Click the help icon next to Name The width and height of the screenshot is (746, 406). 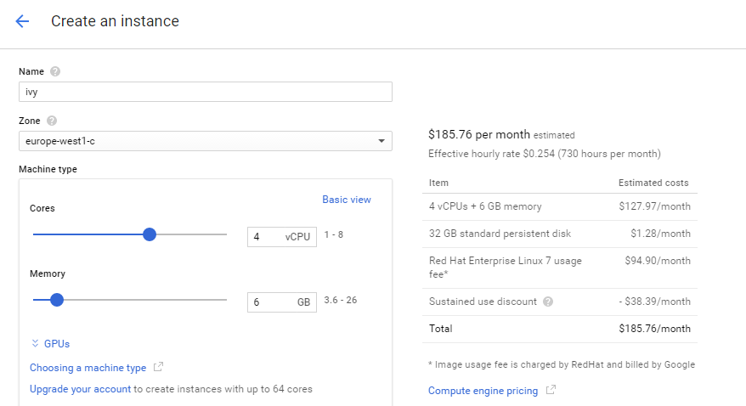[x=55, y=72]
